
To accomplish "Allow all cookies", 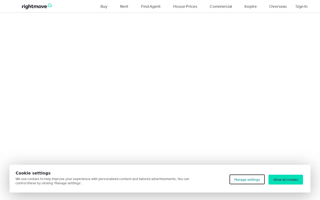I will 286,179.
